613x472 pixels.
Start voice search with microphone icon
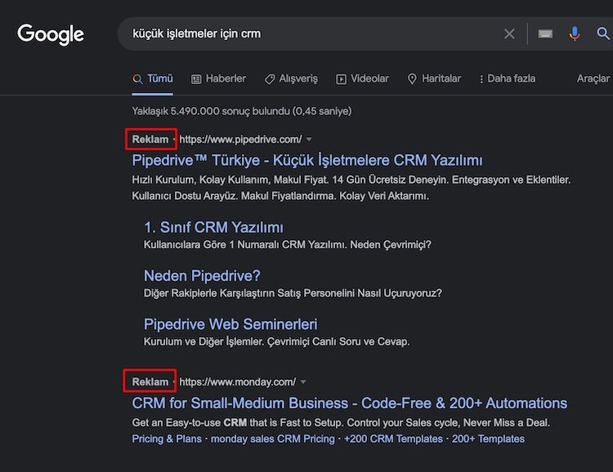pos(575,34)
